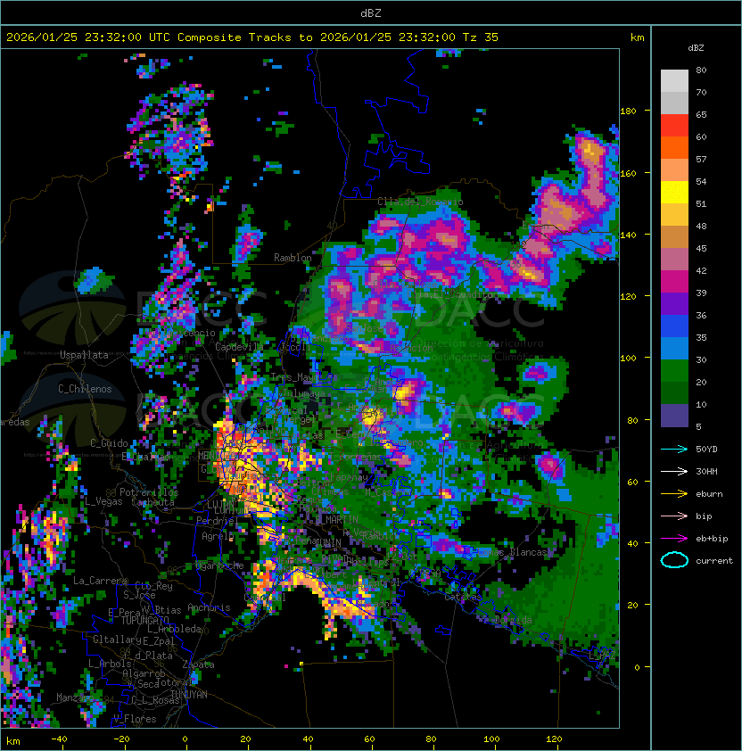Click the Ugarteche place label

coord(220,565)
